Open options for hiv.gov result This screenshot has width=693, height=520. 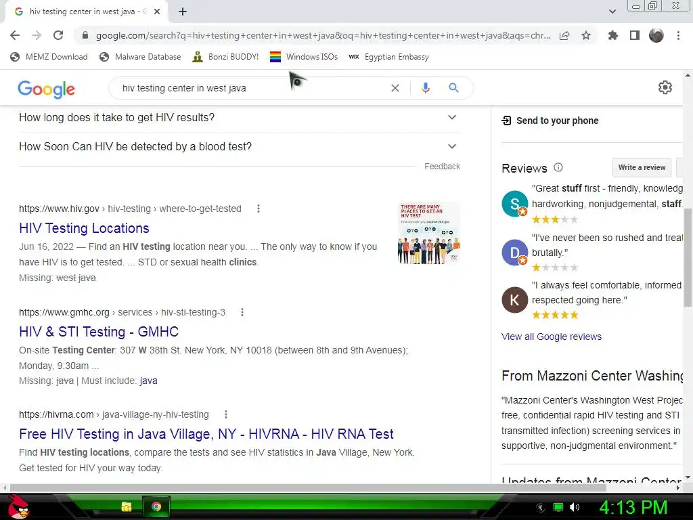tap(259, 209)
